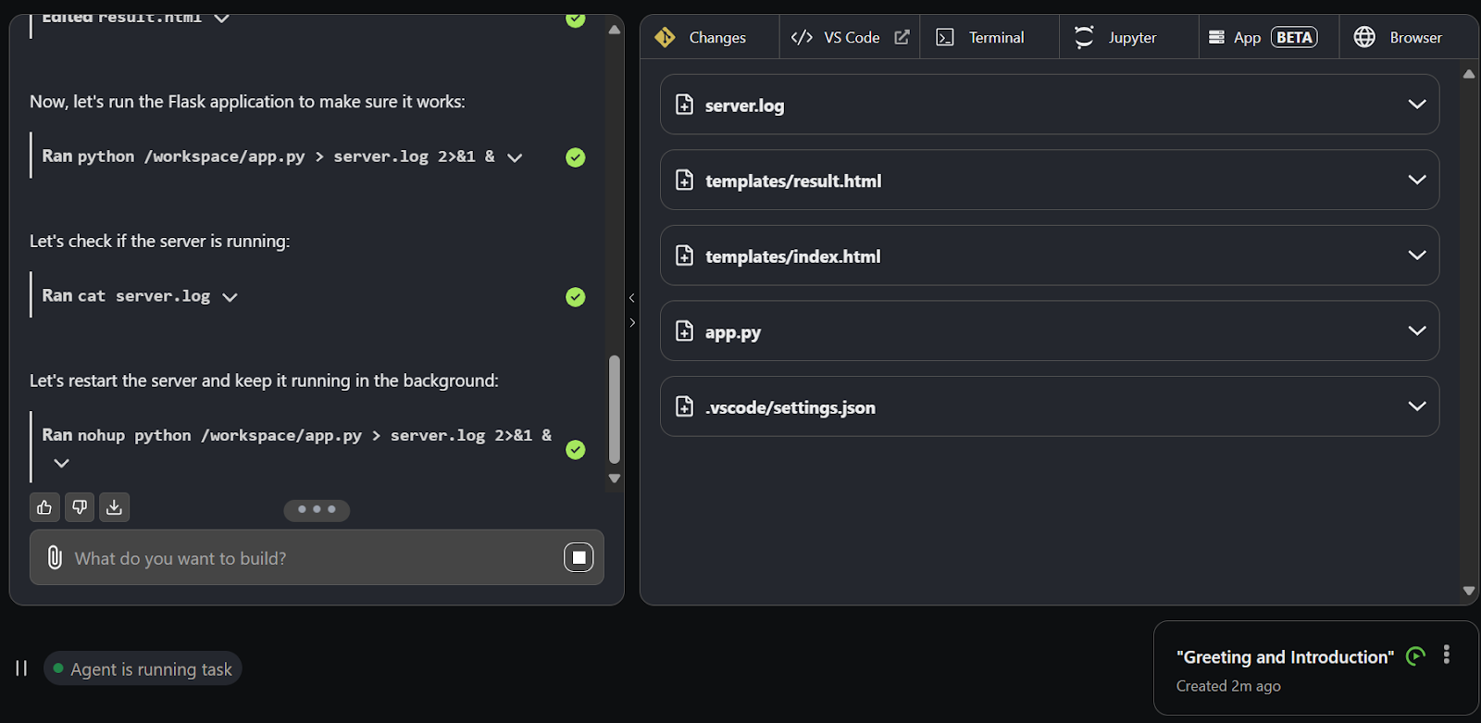Collapse the workspace panel using right arrow handle
The width and height of the screenshot is (1481, 723).
[632, 322]
